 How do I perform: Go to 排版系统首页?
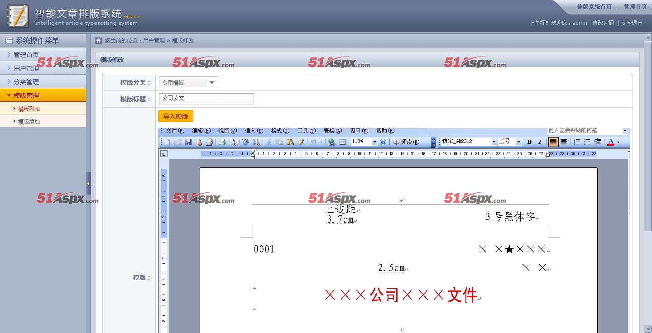pos(594,7)
